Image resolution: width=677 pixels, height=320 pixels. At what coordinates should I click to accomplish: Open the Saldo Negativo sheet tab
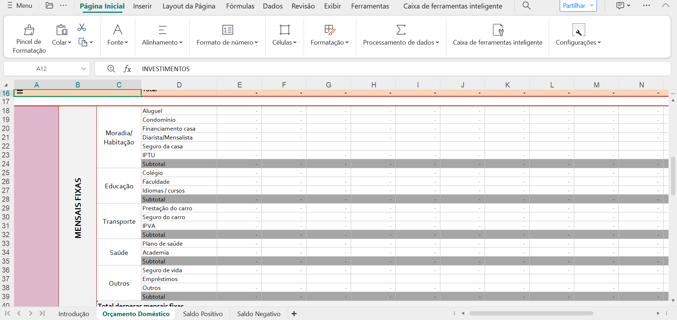tap(258, 314)
